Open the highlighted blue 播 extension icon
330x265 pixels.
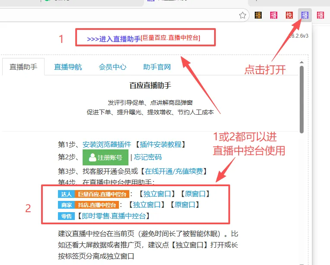(x=305, y=15)
